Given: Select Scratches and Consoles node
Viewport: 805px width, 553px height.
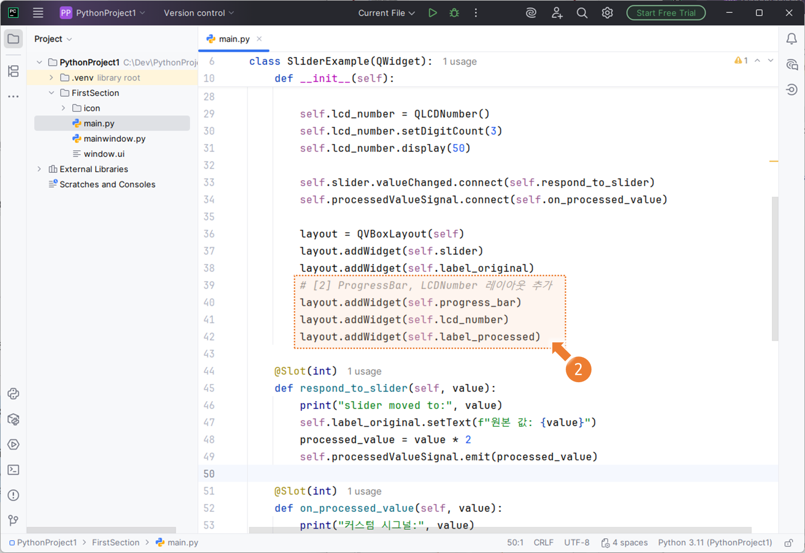Looking at the screenshot, I should 107,185.
